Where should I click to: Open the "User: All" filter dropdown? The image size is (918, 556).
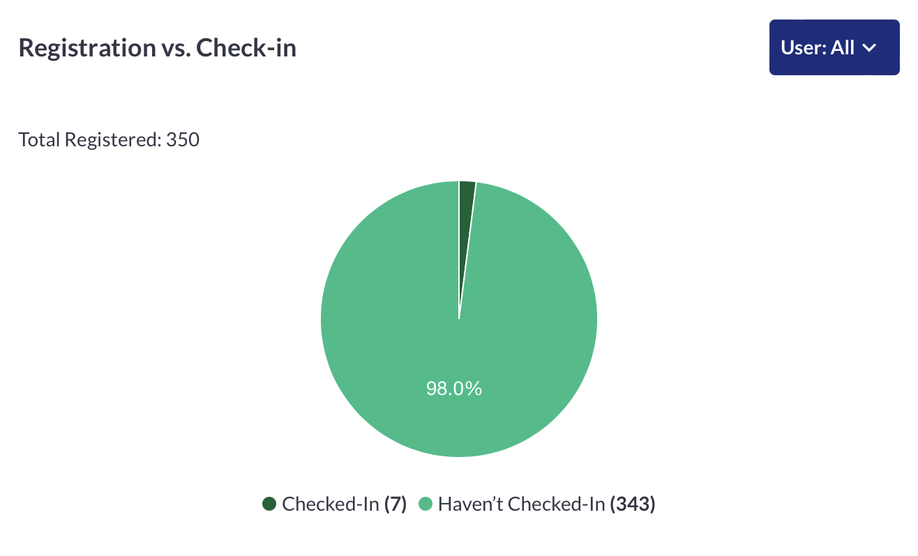pyautogui.click(x=834, y=47)
